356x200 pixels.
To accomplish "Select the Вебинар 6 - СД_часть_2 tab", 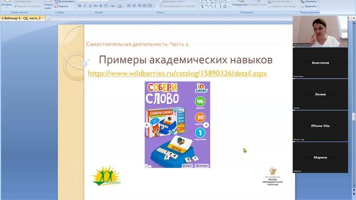I will click(x=22, y=18).
